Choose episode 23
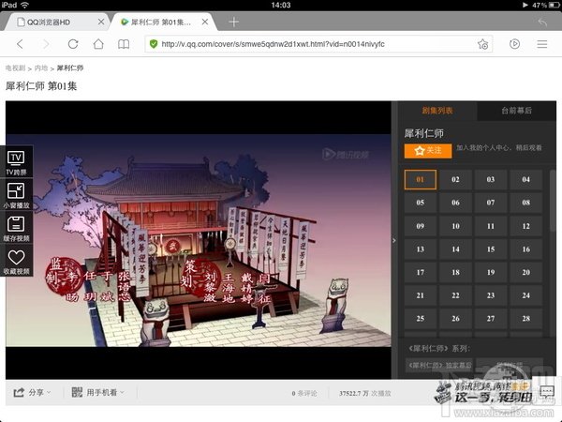Image resolution: width=562 pixels, height=422 pixels. tap(491, 295)
